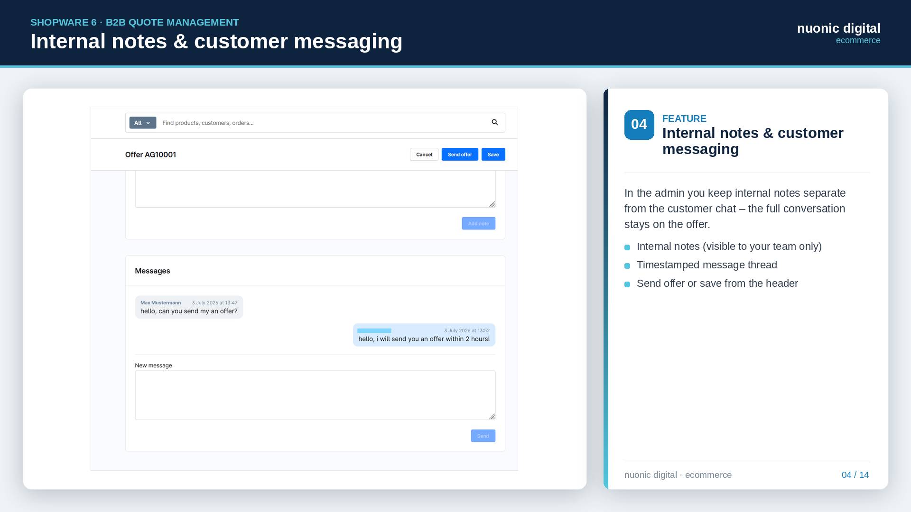The width and height of the screenshot is (911, 512).
Task: Click the Offer AG10001 title
Action: pos(150,155)
